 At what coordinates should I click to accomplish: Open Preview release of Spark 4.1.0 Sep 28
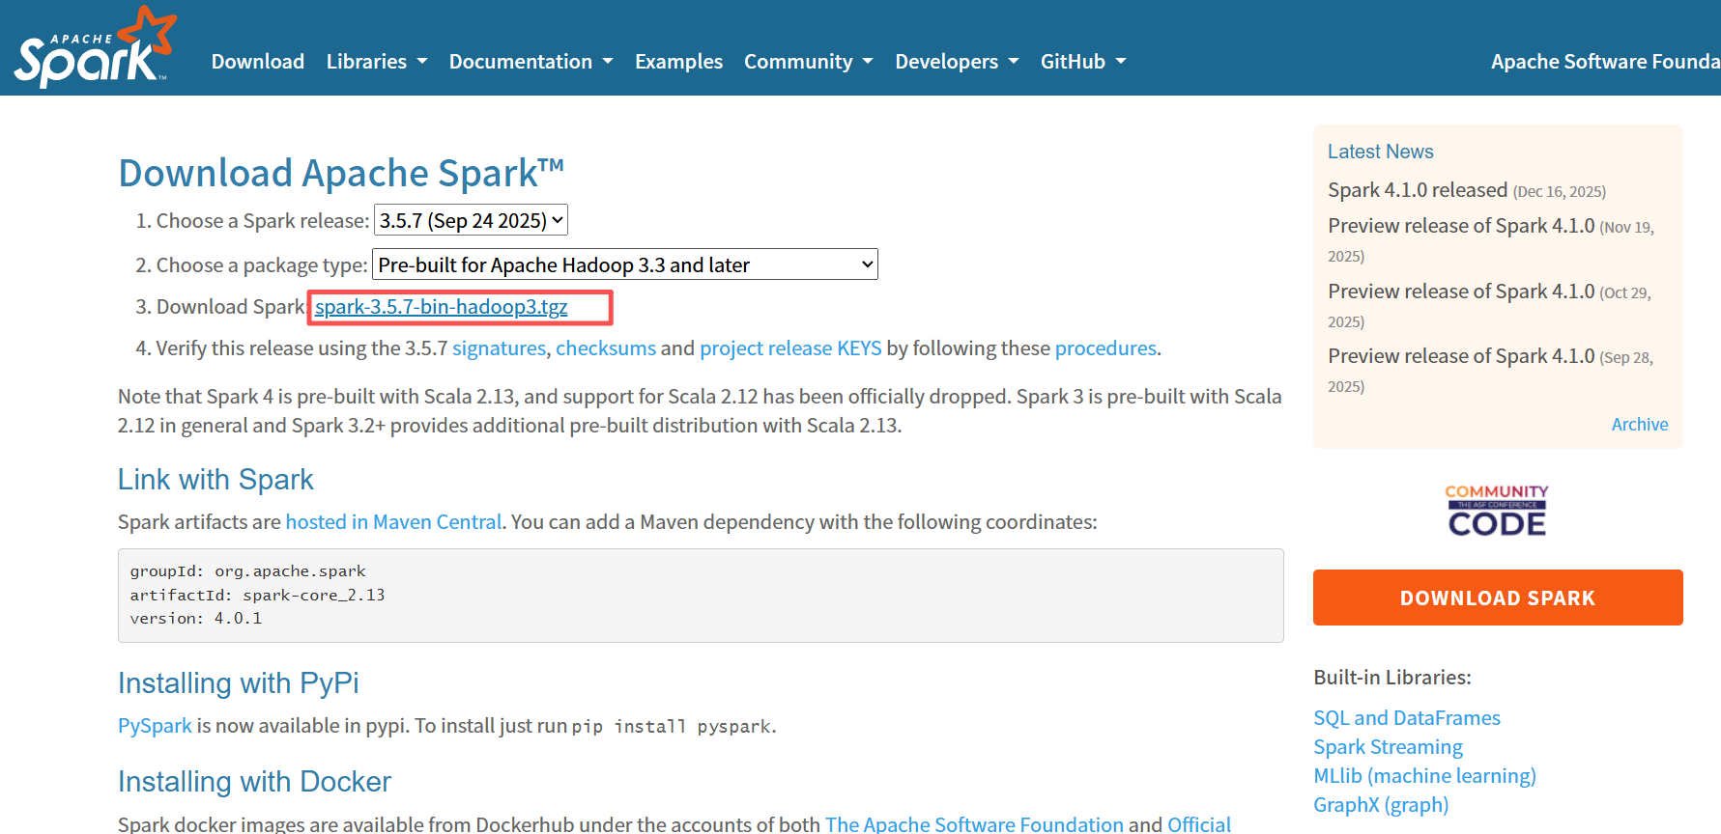pyautogui.click(x=1461, y=356)
